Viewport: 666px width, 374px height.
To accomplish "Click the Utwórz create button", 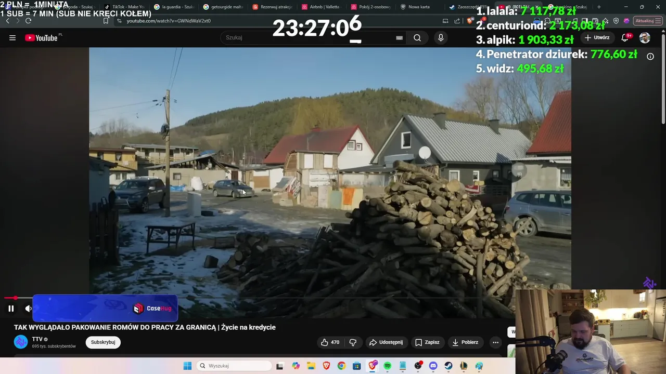I will 597,37.
